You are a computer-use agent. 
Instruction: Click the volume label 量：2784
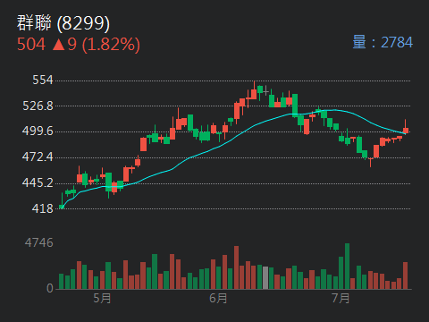click(x=383, y=42)
